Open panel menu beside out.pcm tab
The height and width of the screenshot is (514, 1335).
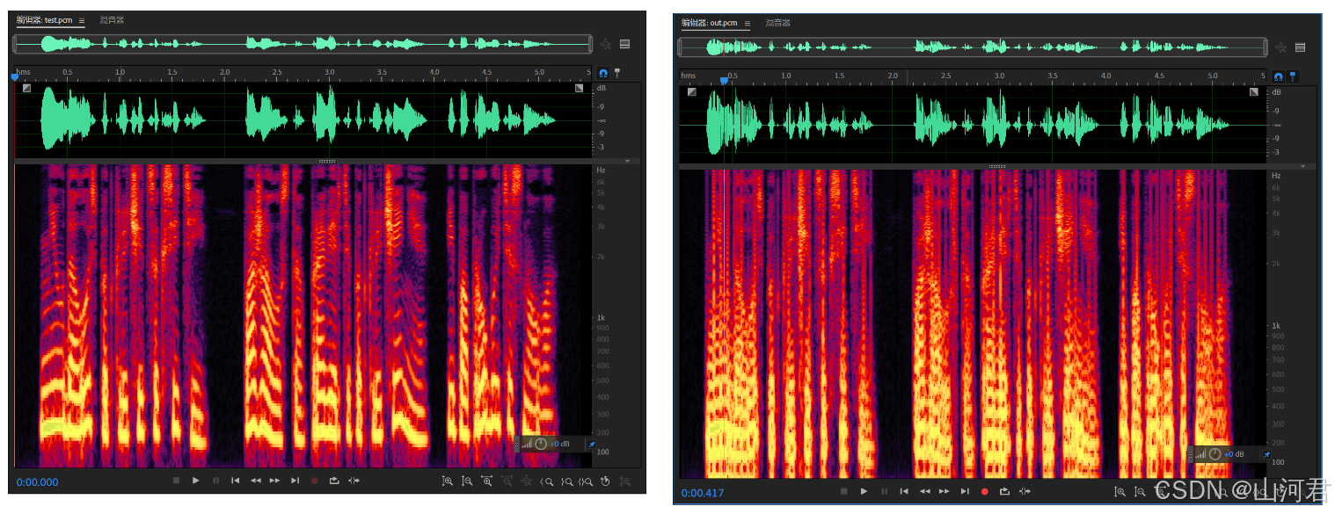[748, 23]
